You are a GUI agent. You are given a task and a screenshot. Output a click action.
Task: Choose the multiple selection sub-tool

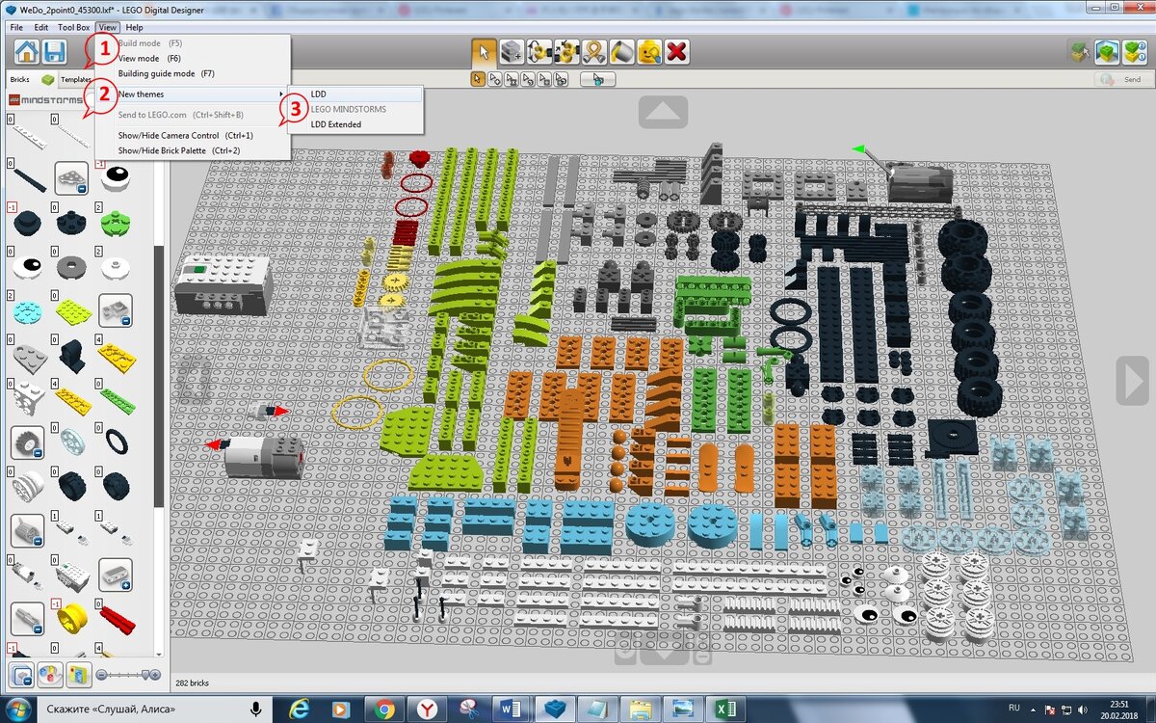pyautogui.click(x=495, y=79)
